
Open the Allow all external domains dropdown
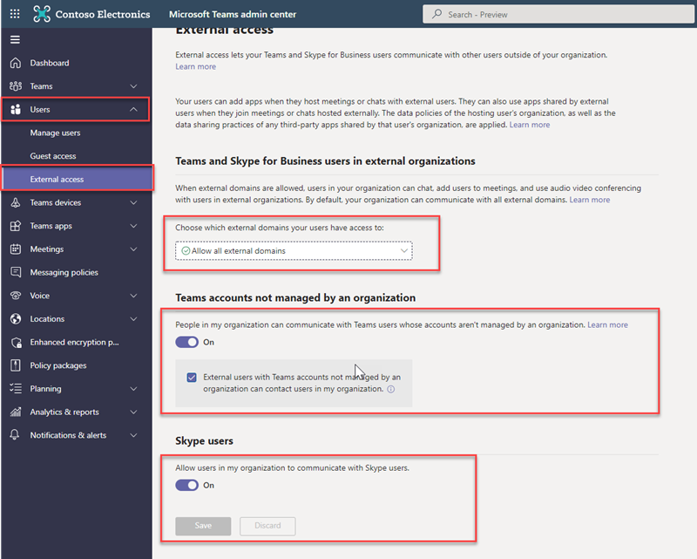294,250
